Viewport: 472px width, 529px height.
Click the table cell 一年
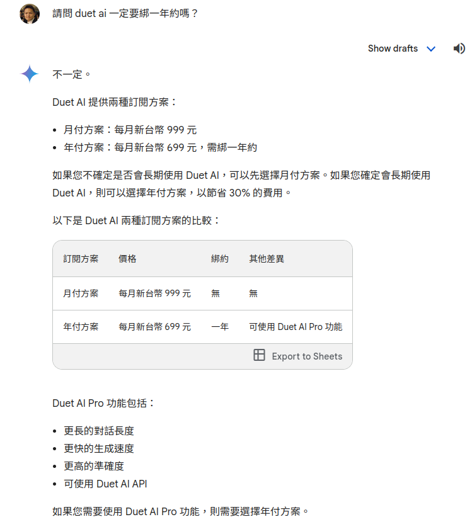220,327
